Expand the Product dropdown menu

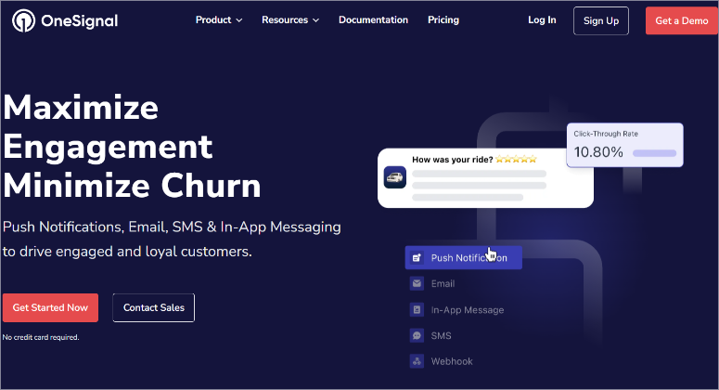point(219,19)
